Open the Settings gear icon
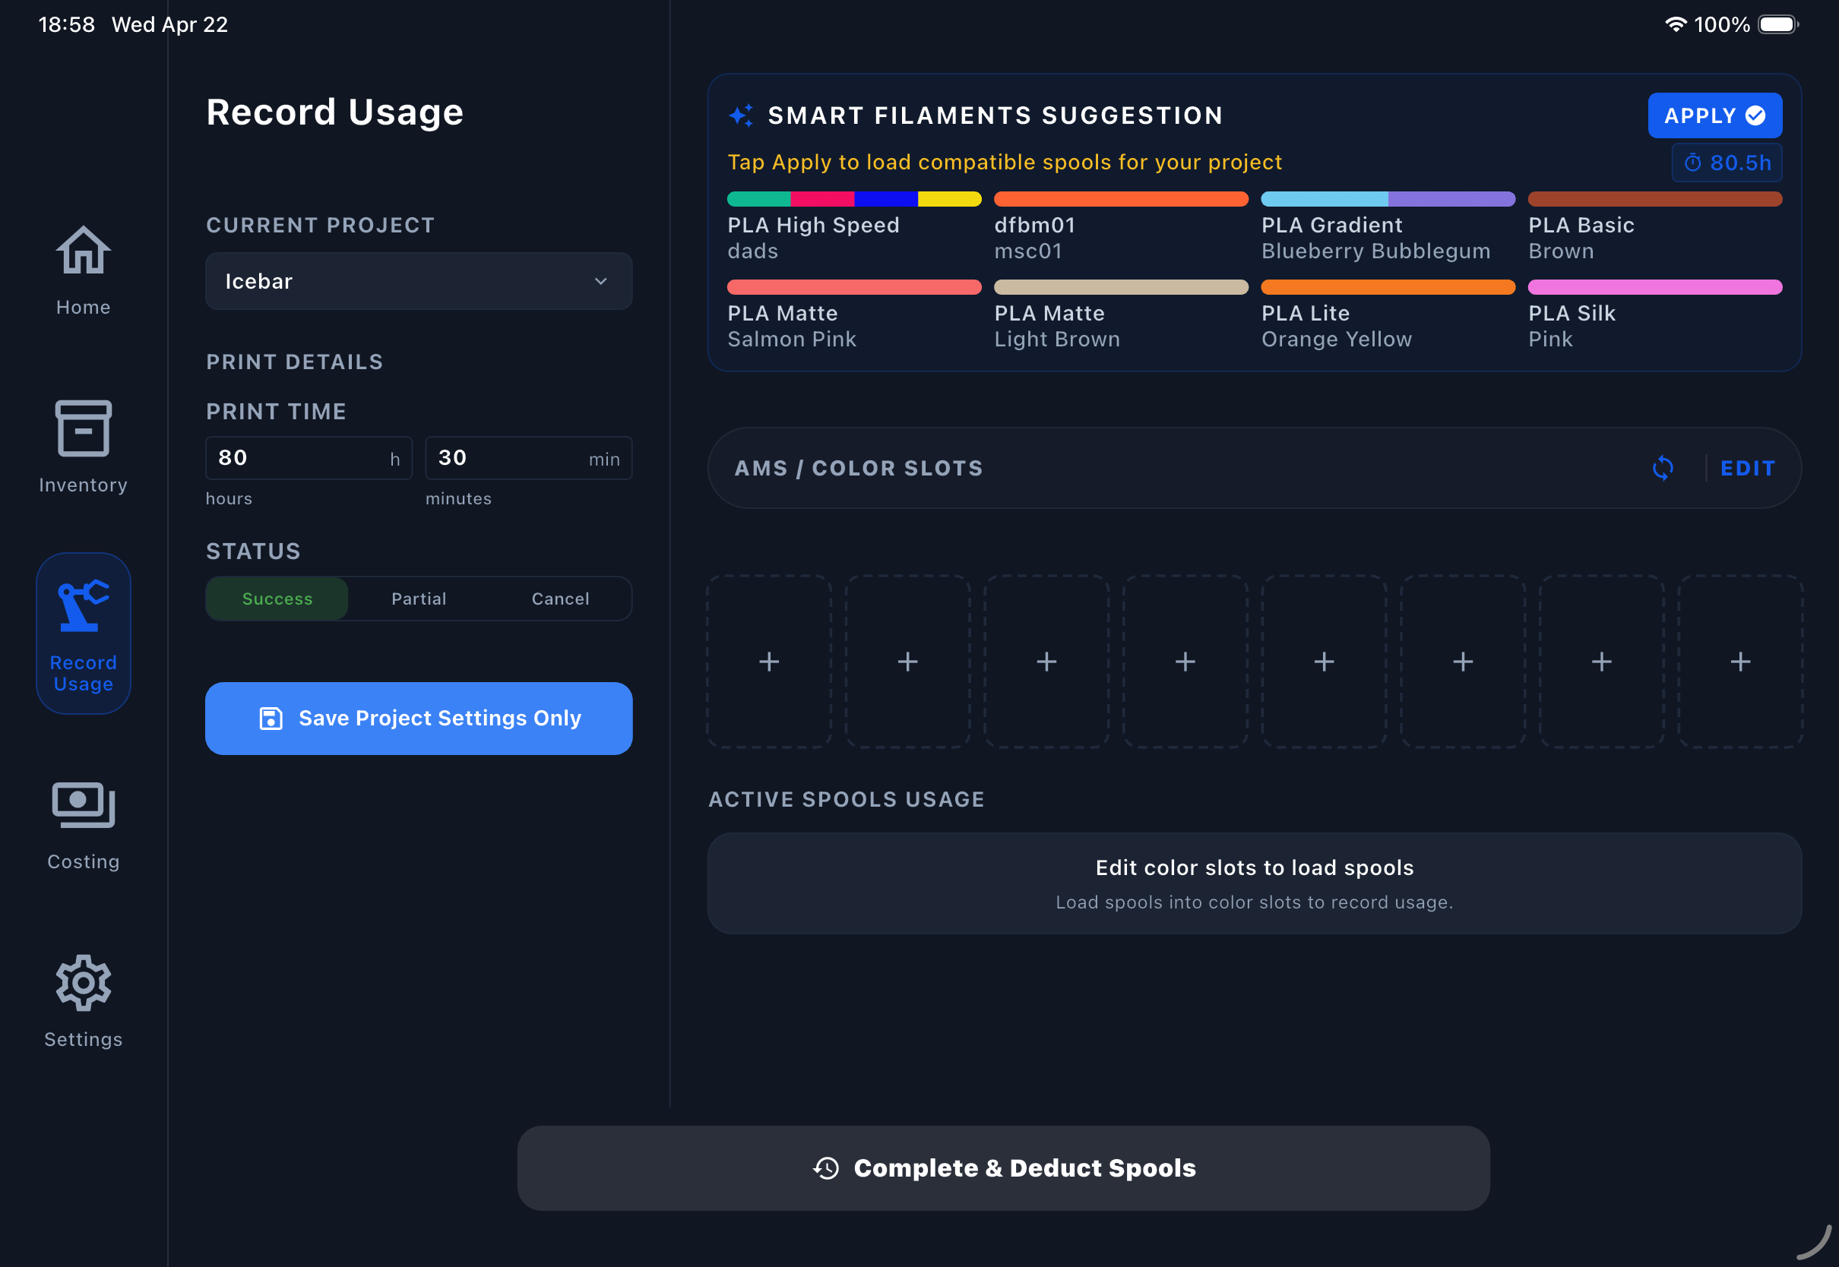 [x=84, y=983]
